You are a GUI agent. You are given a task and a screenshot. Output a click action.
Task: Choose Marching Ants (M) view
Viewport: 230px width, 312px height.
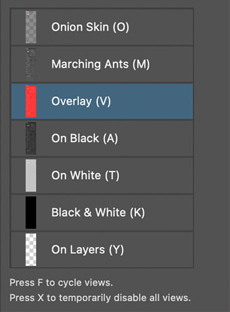click(x=100, y=64)
